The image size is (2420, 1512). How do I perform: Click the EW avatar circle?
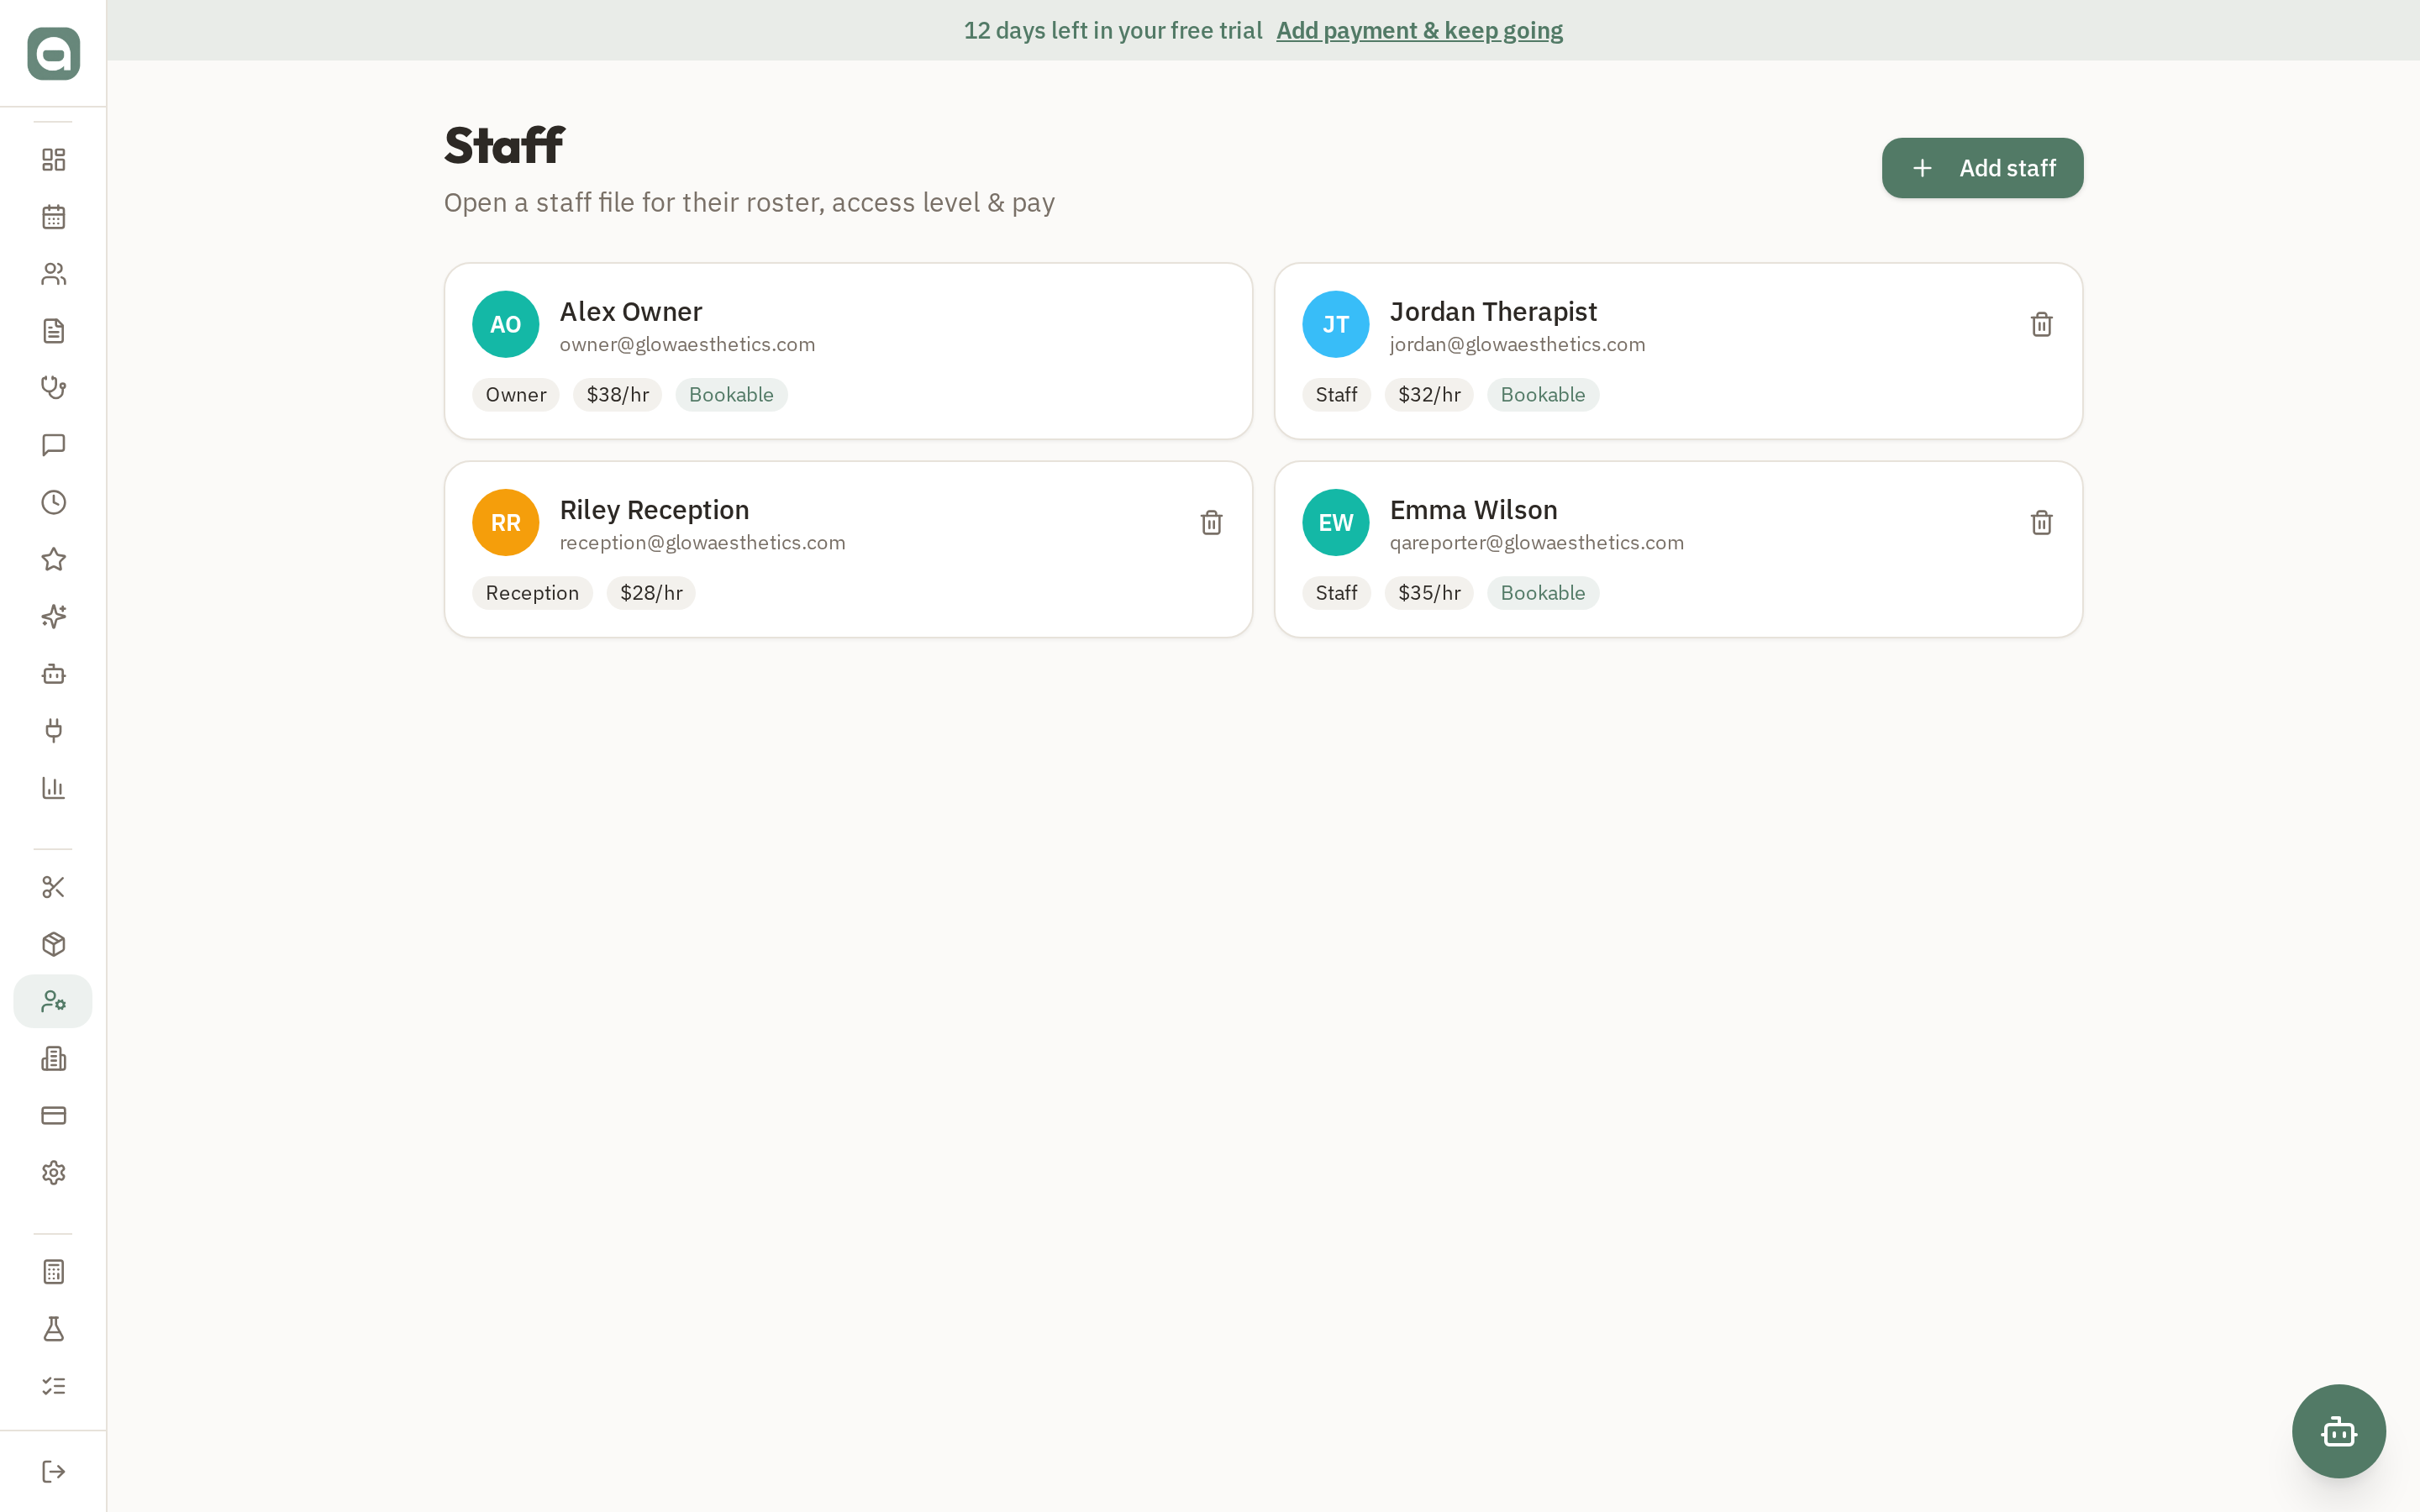pos(1335,522)
